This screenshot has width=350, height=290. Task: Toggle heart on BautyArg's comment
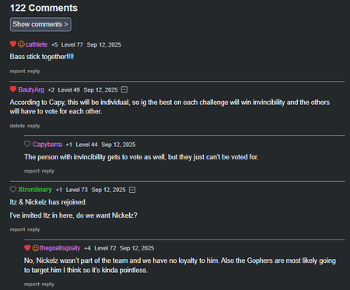13,89
